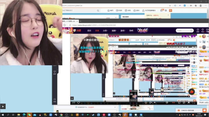Open the settings gear in background forum window
This screenshot has height=117, width=209.
pyautogui.click(x=166, y=10)
